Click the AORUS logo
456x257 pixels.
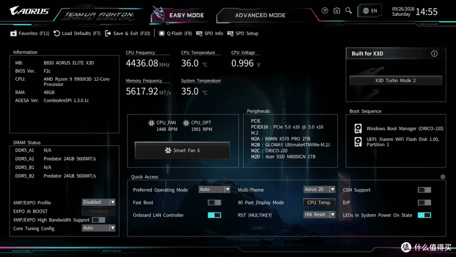(30, 11)
